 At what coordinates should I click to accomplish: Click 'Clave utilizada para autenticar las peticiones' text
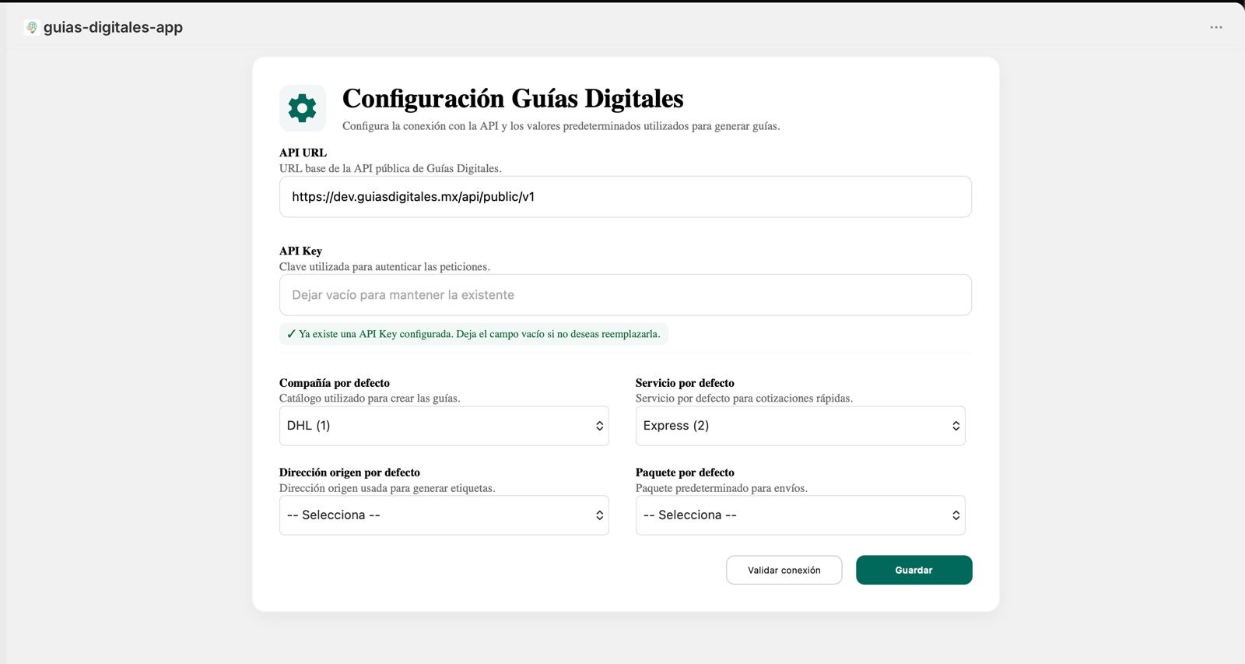click(384, 266)
